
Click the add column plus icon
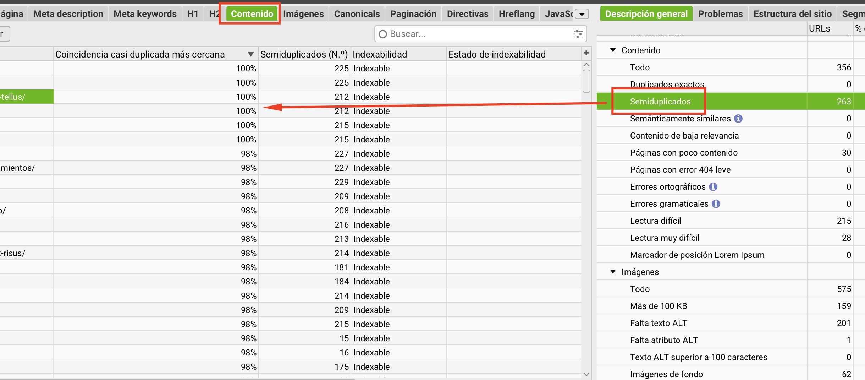click(586, 53)
